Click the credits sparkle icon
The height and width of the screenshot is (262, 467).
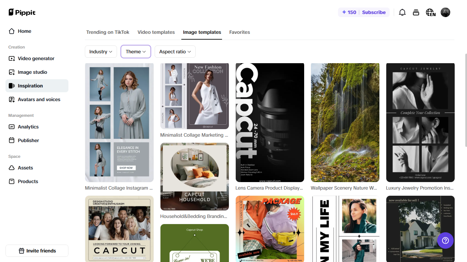(x=344, y=12)
